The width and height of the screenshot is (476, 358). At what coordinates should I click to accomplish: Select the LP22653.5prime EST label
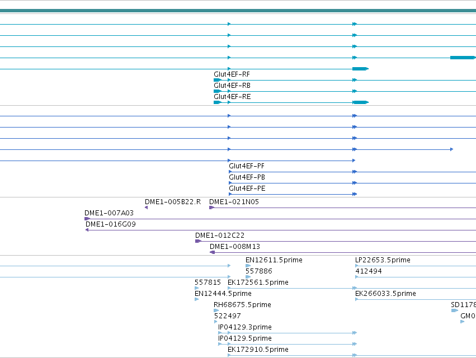[383, 260]
